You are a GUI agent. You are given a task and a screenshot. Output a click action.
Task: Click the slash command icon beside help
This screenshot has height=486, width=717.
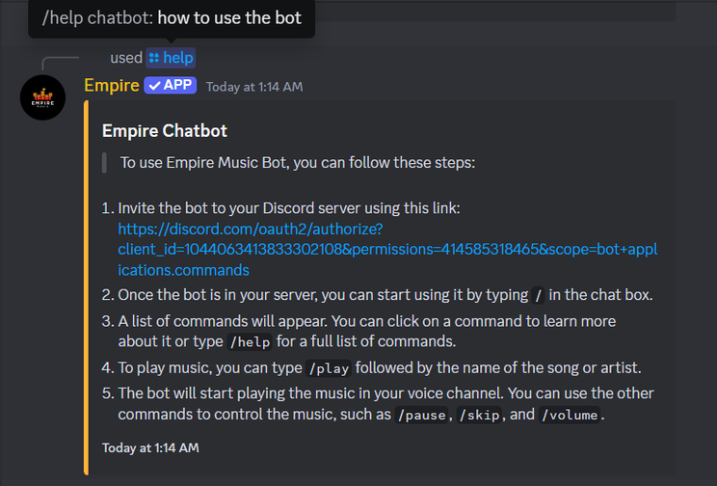click(x=154, y=58)
